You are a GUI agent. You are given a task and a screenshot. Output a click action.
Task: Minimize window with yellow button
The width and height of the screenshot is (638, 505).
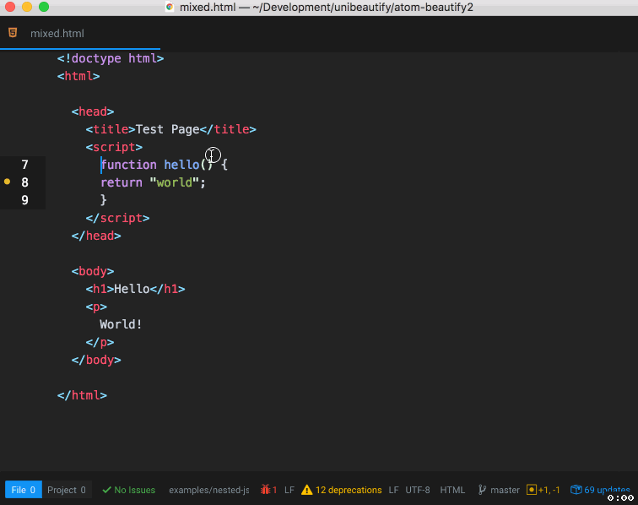pyautogui.click(x=27, y=7)
